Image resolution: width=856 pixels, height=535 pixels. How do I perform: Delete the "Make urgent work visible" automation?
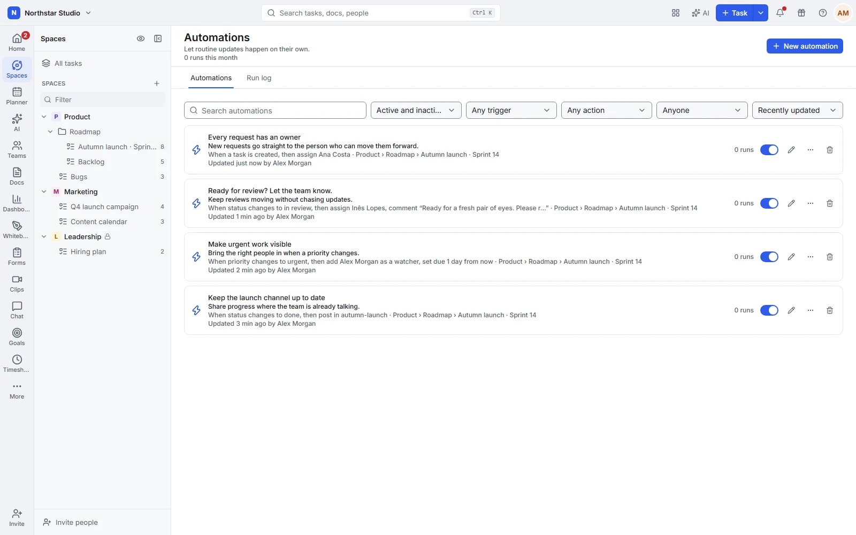[x=830, y=257]
